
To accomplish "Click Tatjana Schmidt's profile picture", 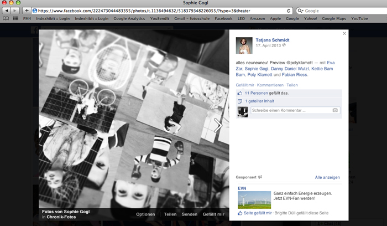I will pos(244,45).
